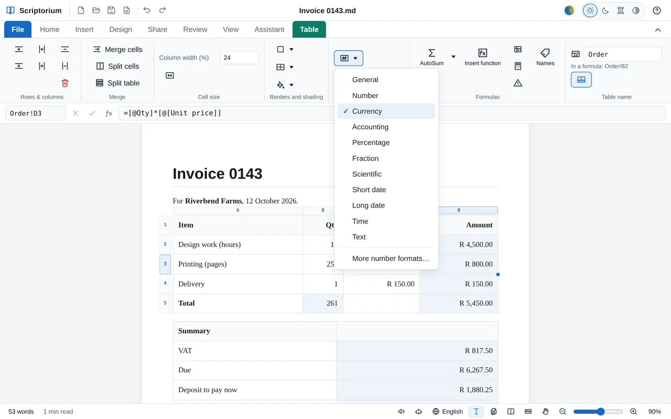Click the Redo arrow icon
The width and height of the screenshot is (671, 419).
coord(163,10)
